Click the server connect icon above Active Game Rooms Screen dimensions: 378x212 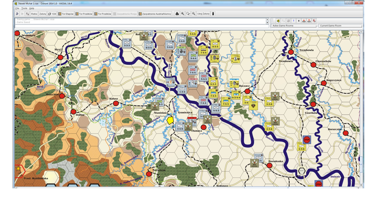pos(278,21)
